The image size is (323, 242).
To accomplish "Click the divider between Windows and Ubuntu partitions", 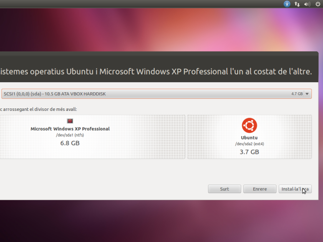I will point(186,137).
